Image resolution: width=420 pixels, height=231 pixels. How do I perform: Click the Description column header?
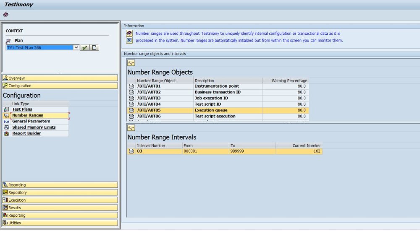(228, 80)
